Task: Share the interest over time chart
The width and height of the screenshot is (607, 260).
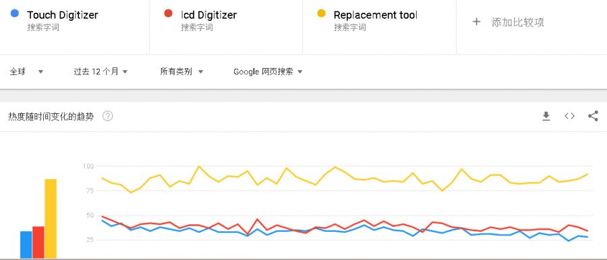Action: pos(593,116)
